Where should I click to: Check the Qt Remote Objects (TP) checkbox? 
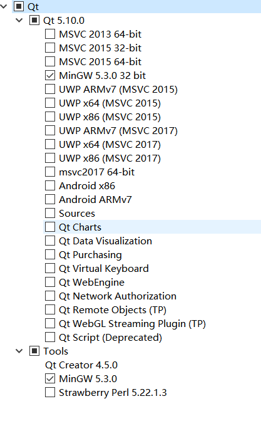49,309
